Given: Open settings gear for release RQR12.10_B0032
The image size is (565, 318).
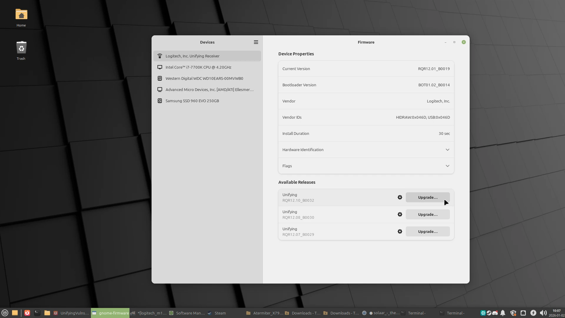Looking at the screenshot, I should coord(400,197).
